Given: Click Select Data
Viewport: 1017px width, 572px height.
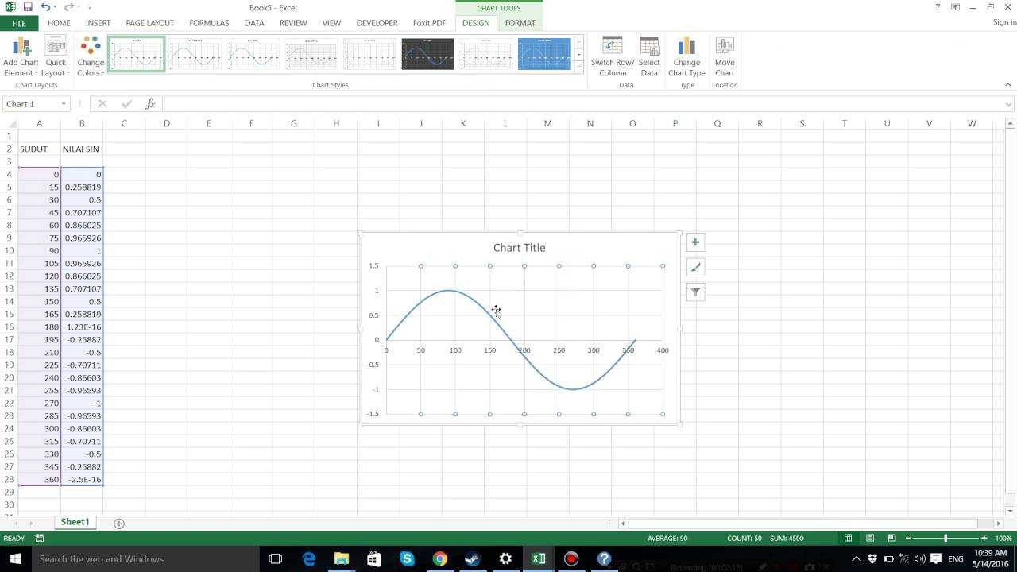Looking at the screenshot, I should (649, 56).
